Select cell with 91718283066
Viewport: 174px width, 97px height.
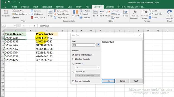point(46,45)
